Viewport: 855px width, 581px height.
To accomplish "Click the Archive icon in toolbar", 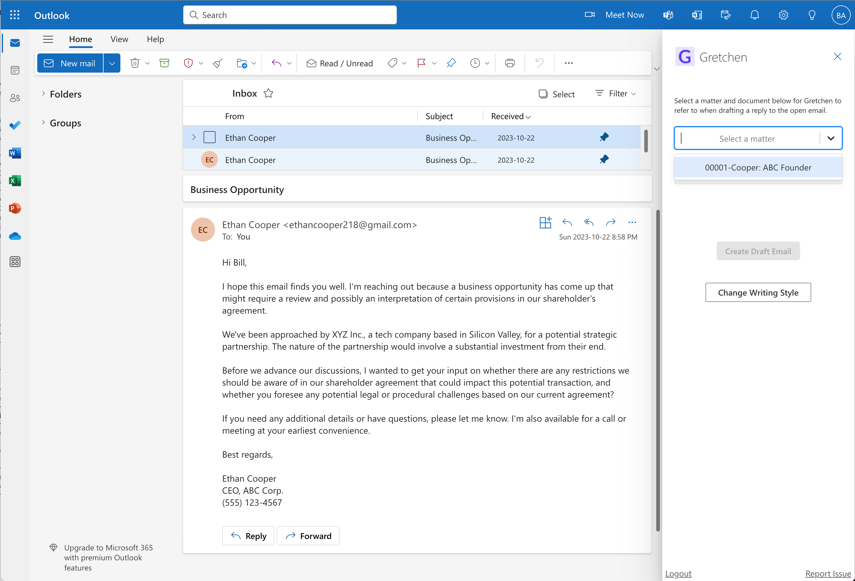I will [x=164, y=63].
